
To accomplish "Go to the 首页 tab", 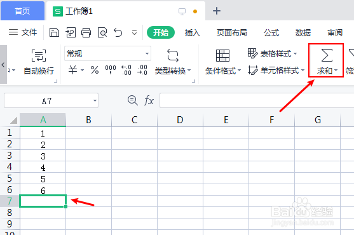I will [22, 11].
